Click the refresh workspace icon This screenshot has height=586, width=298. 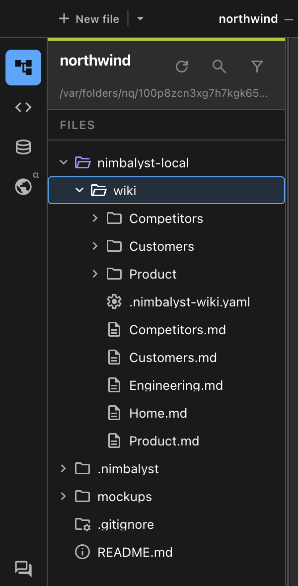click(x=182, y=67)
